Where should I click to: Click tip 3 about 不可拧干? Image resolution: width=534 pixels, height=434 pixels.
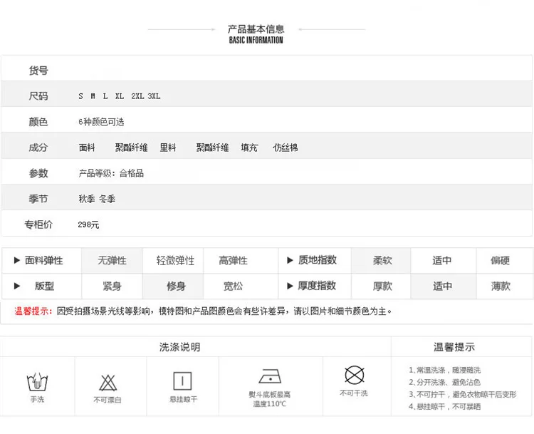click(463, 395)
